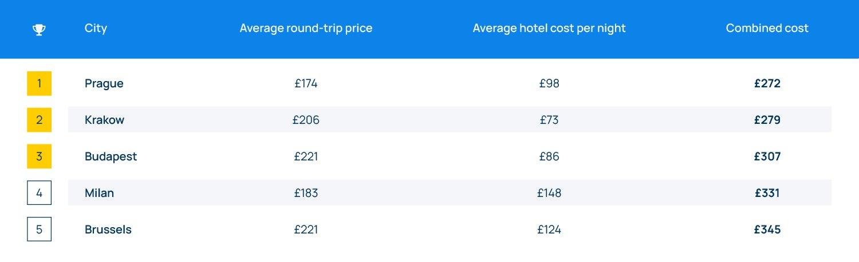Image resolution: width=859 pixels, height=262 pixels.
Task: Click the outlined rank 5 badge
Action: pyautogui.click(x=39, y=229)
